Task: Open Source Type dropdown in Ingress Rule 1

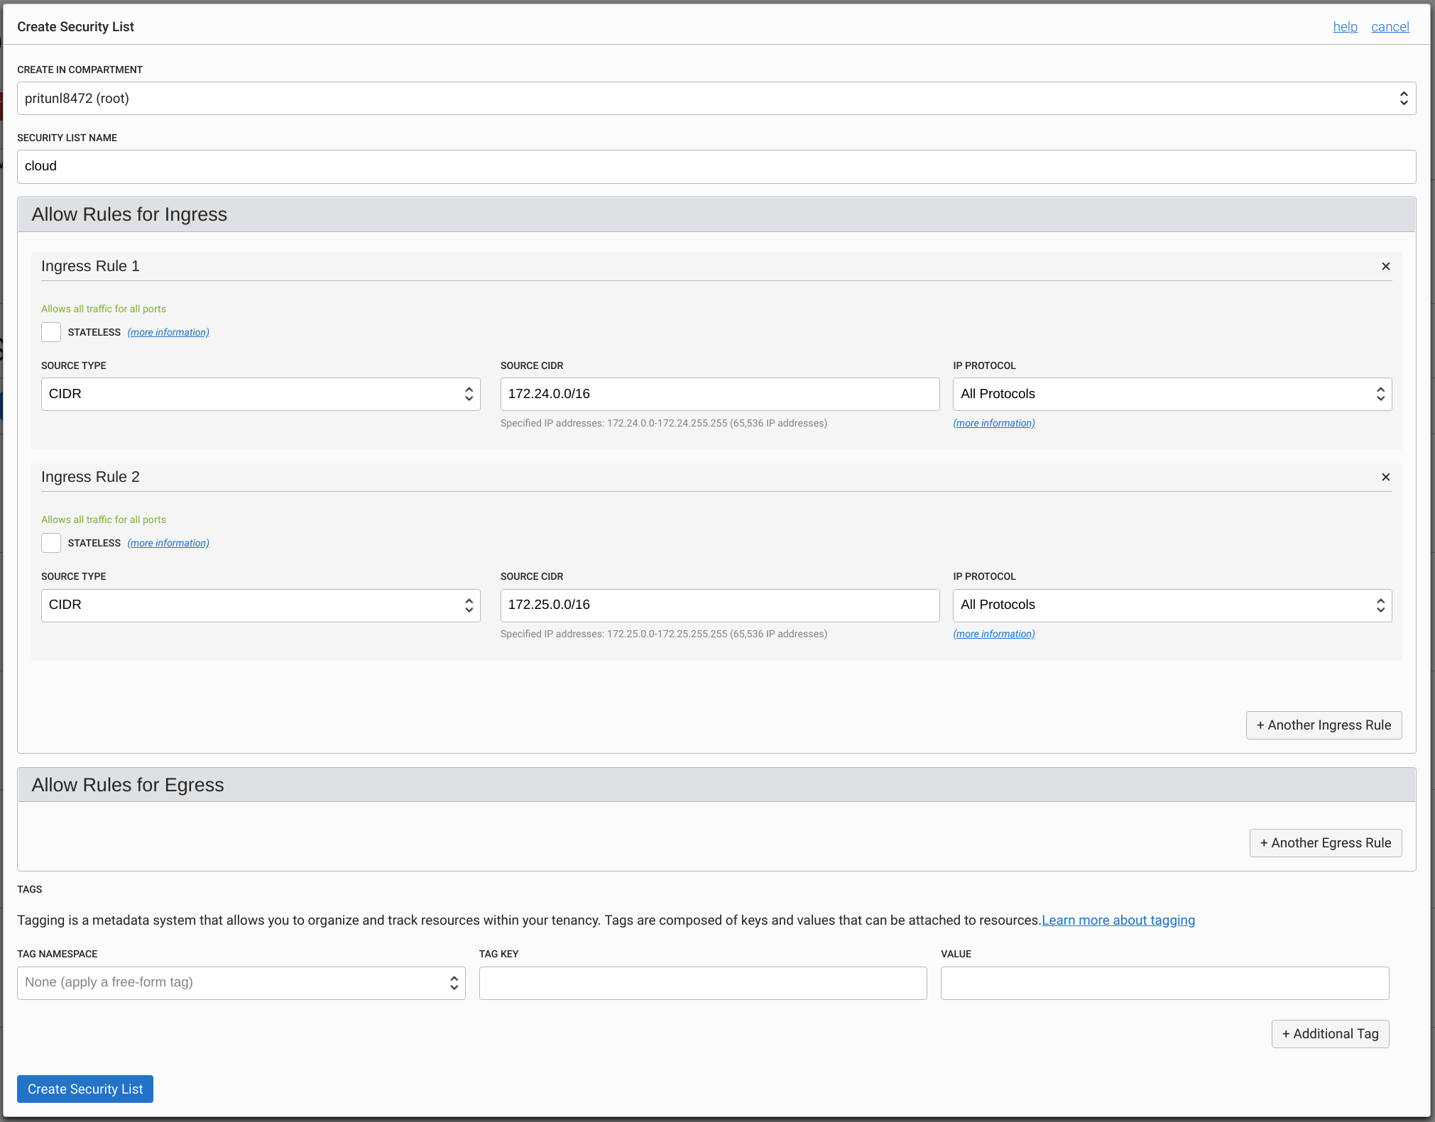Action: coord(261,394)
